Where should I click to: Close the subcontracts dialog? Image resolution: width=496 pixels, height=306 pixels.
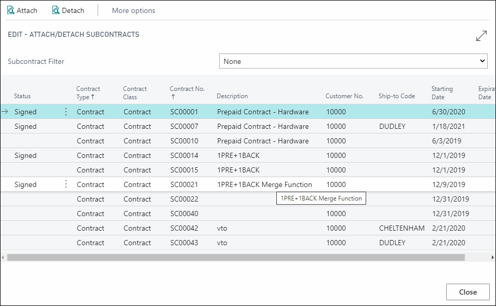tap(468, 292)
